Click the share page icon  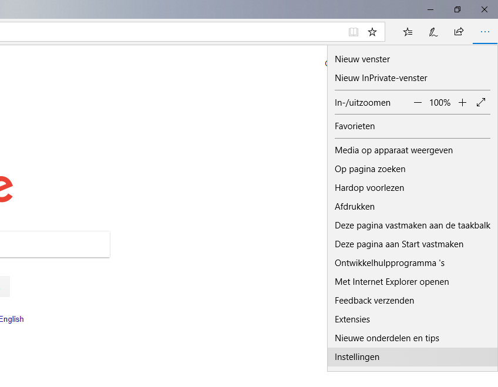point(459,32)
